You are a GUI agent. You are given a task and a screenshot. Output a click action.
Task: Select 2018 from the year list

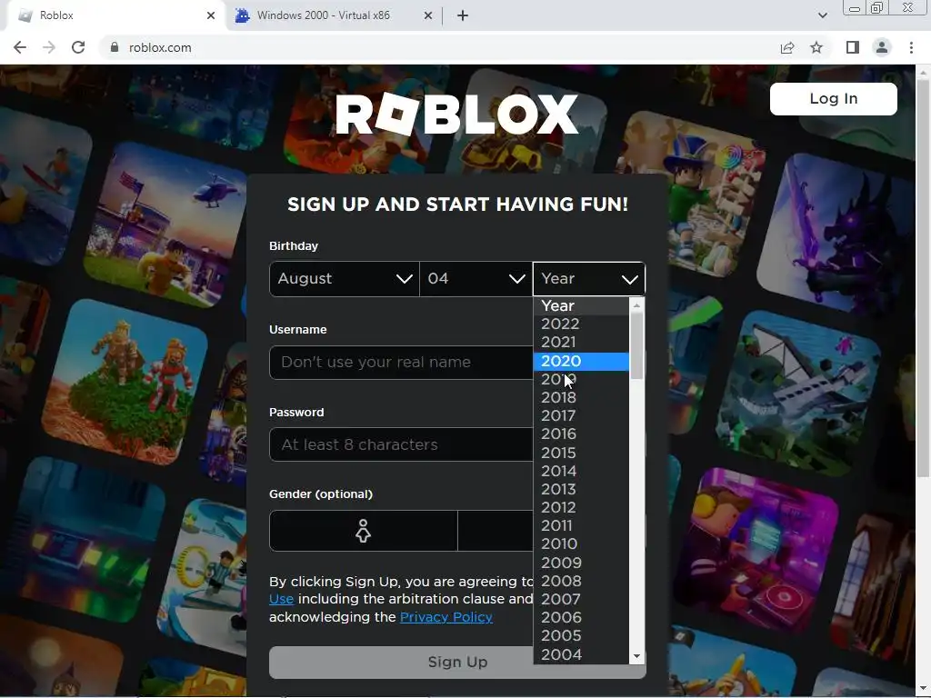pos(581,398)
